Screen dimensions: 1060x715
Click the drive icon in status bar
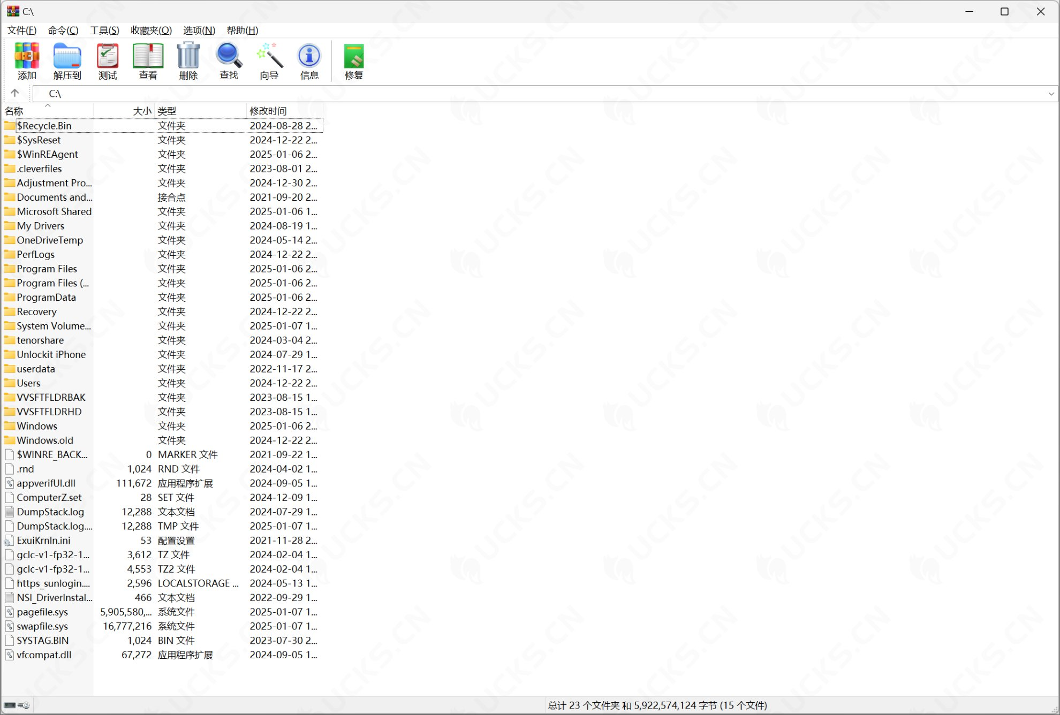coord(10,705)
